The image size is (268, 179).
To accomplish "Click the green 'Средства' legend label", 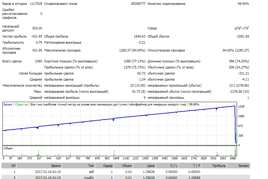I will (x=22, y=104).
